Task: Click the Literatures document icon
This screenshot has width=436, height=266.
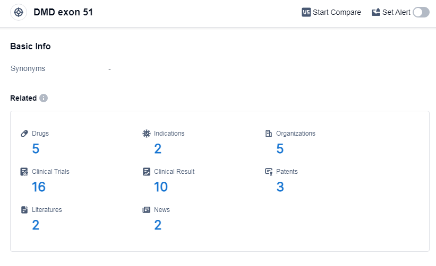Action: tap(24, 210)
